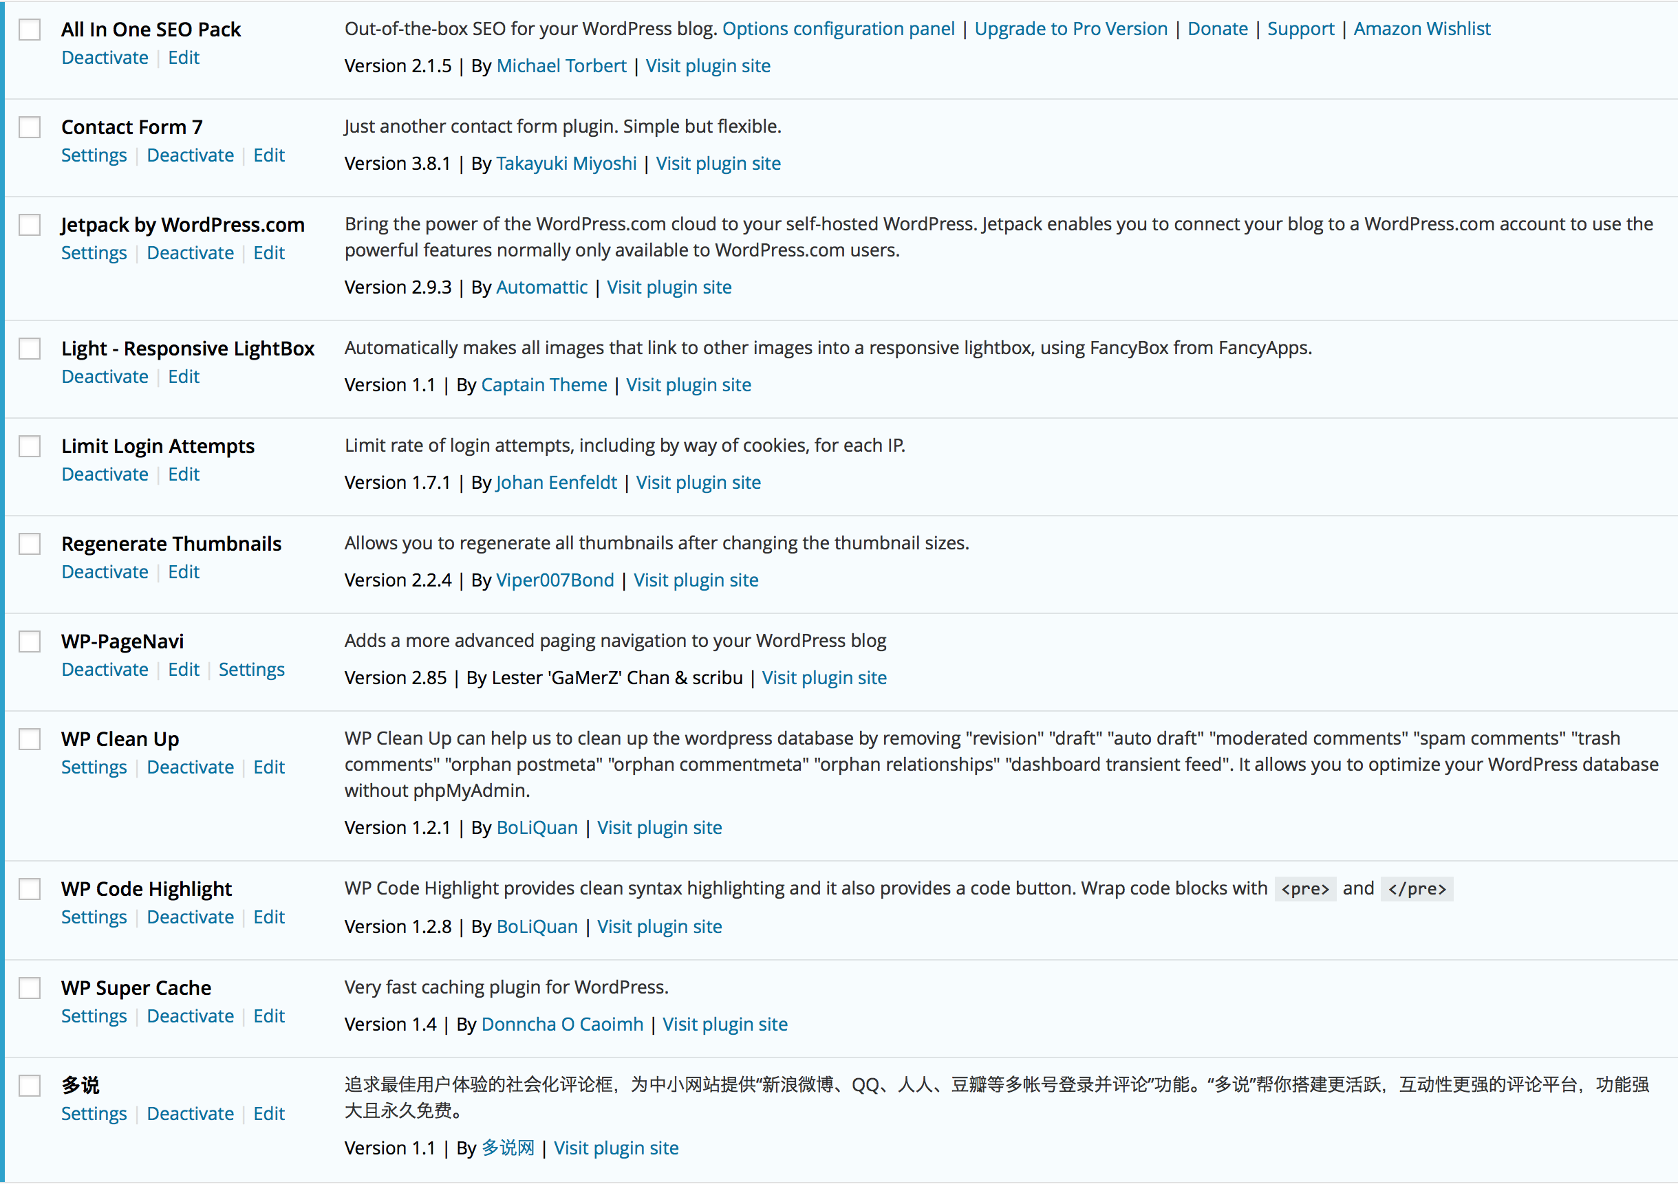Image resolution: width=1678 pixels, height=1184 pixels.
Task: Deactivate Jetpack by WordPress.com
Action: 190,254
